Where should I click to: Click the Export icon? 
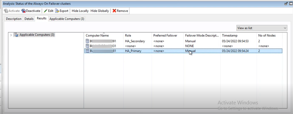pyautogui.click(x=57, y=11)
